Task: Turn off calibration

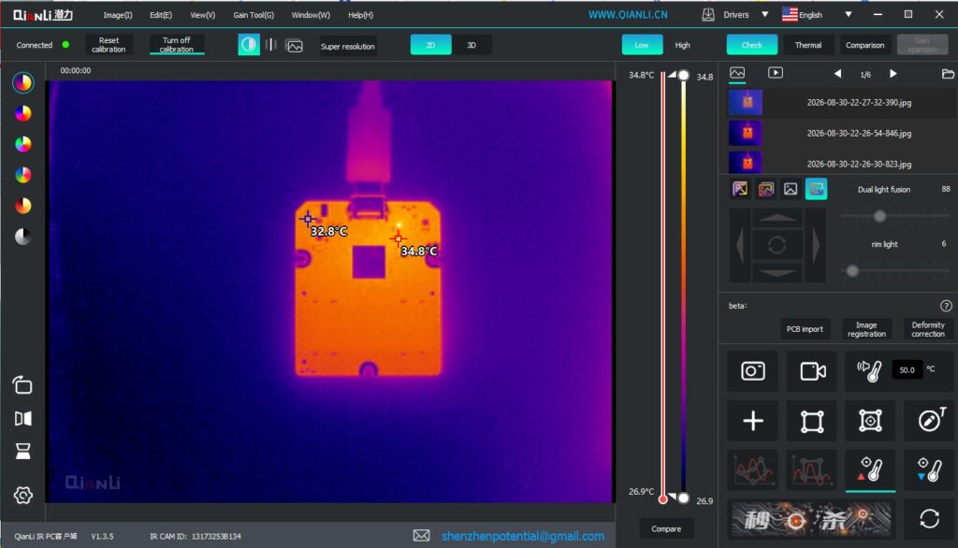Action: pyautogui.click(x=177, y=45)
